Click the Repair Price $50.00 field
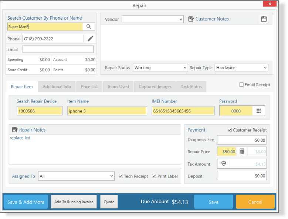 click(x=227, y=152)
